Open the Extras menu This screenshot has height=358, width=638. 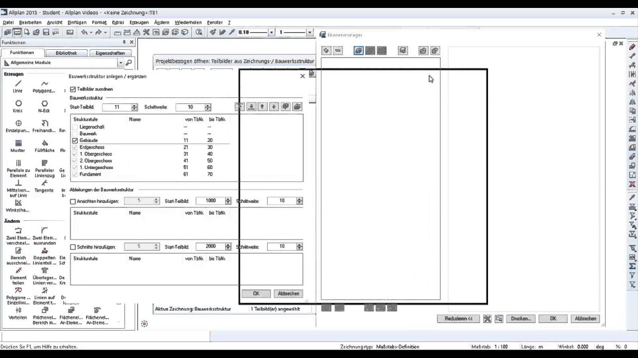(x=118, y=22)
